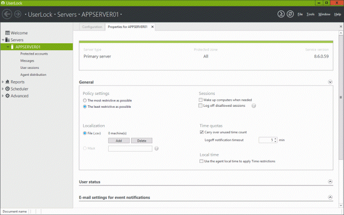Click the Servers icon in the tree
Screen dimensions: 344x215
coord(7,40)
